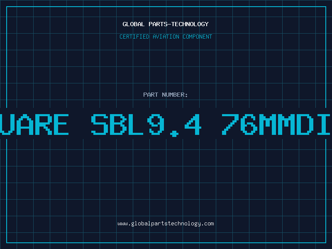Click the PART NUMBER: label

[165, 95]
